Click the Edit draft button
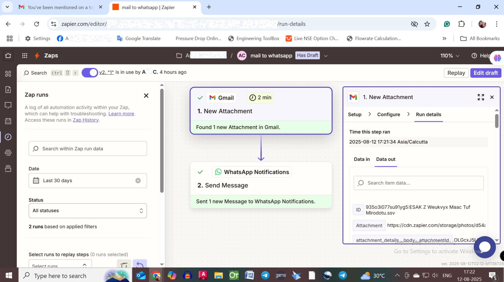Viewport: 504px width, 282px height. click(486, 73)
